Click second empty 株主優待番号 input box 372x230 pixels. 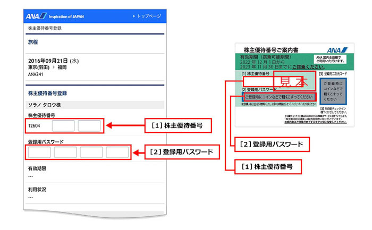tap(89, 126)
